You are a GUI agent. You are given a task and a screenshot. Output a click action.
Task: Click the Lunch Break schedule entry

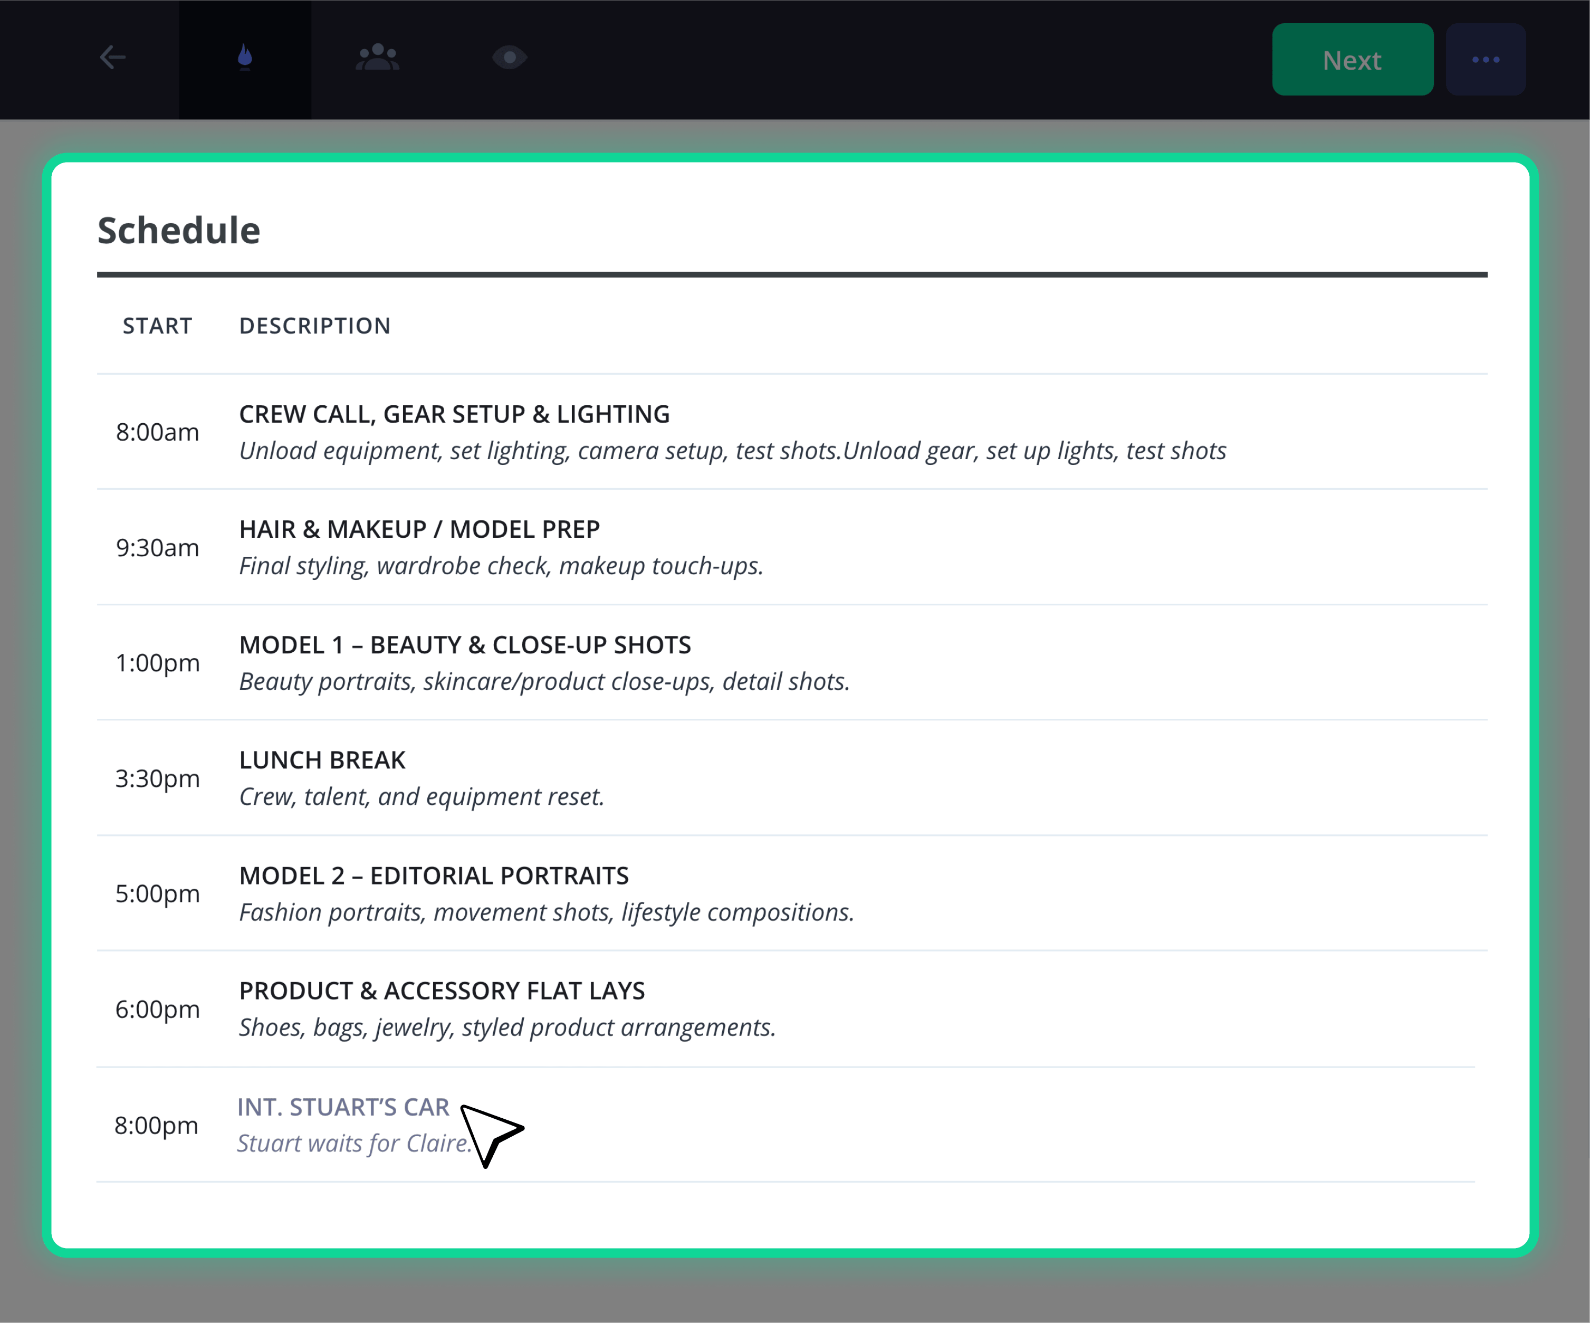[x=792, y=778]
